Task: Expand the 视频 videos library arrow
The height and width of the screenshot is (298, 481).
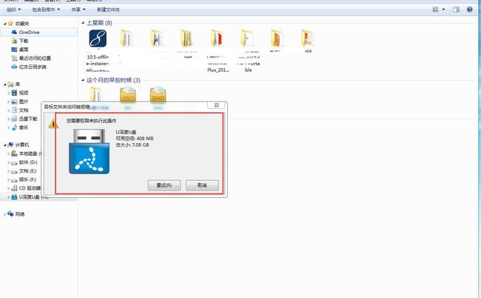Action: (x=9, y=93)
